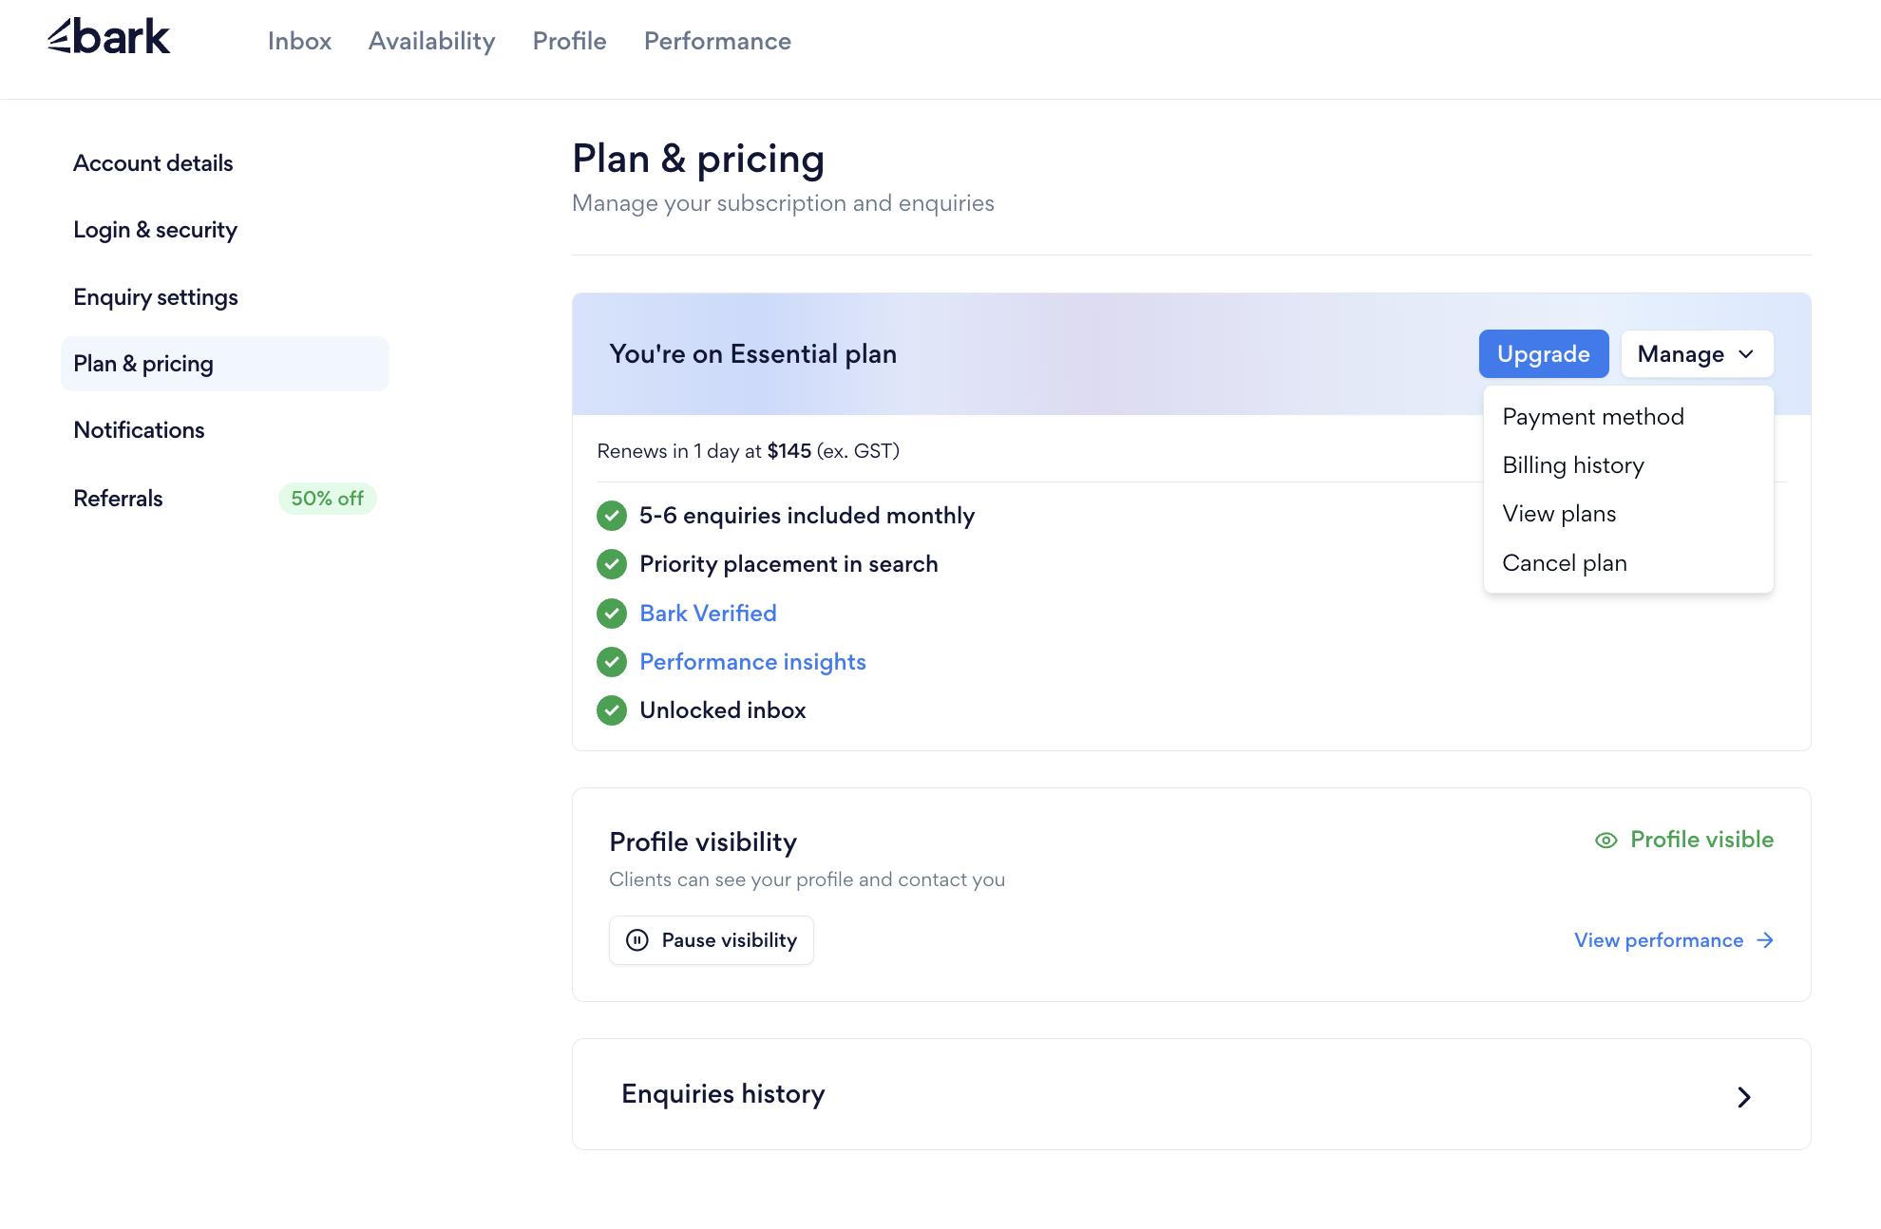This screenshot has height=1229, width=1881.
Task: Expand the Enquiries history chevron
Action: point(1744,1097)
